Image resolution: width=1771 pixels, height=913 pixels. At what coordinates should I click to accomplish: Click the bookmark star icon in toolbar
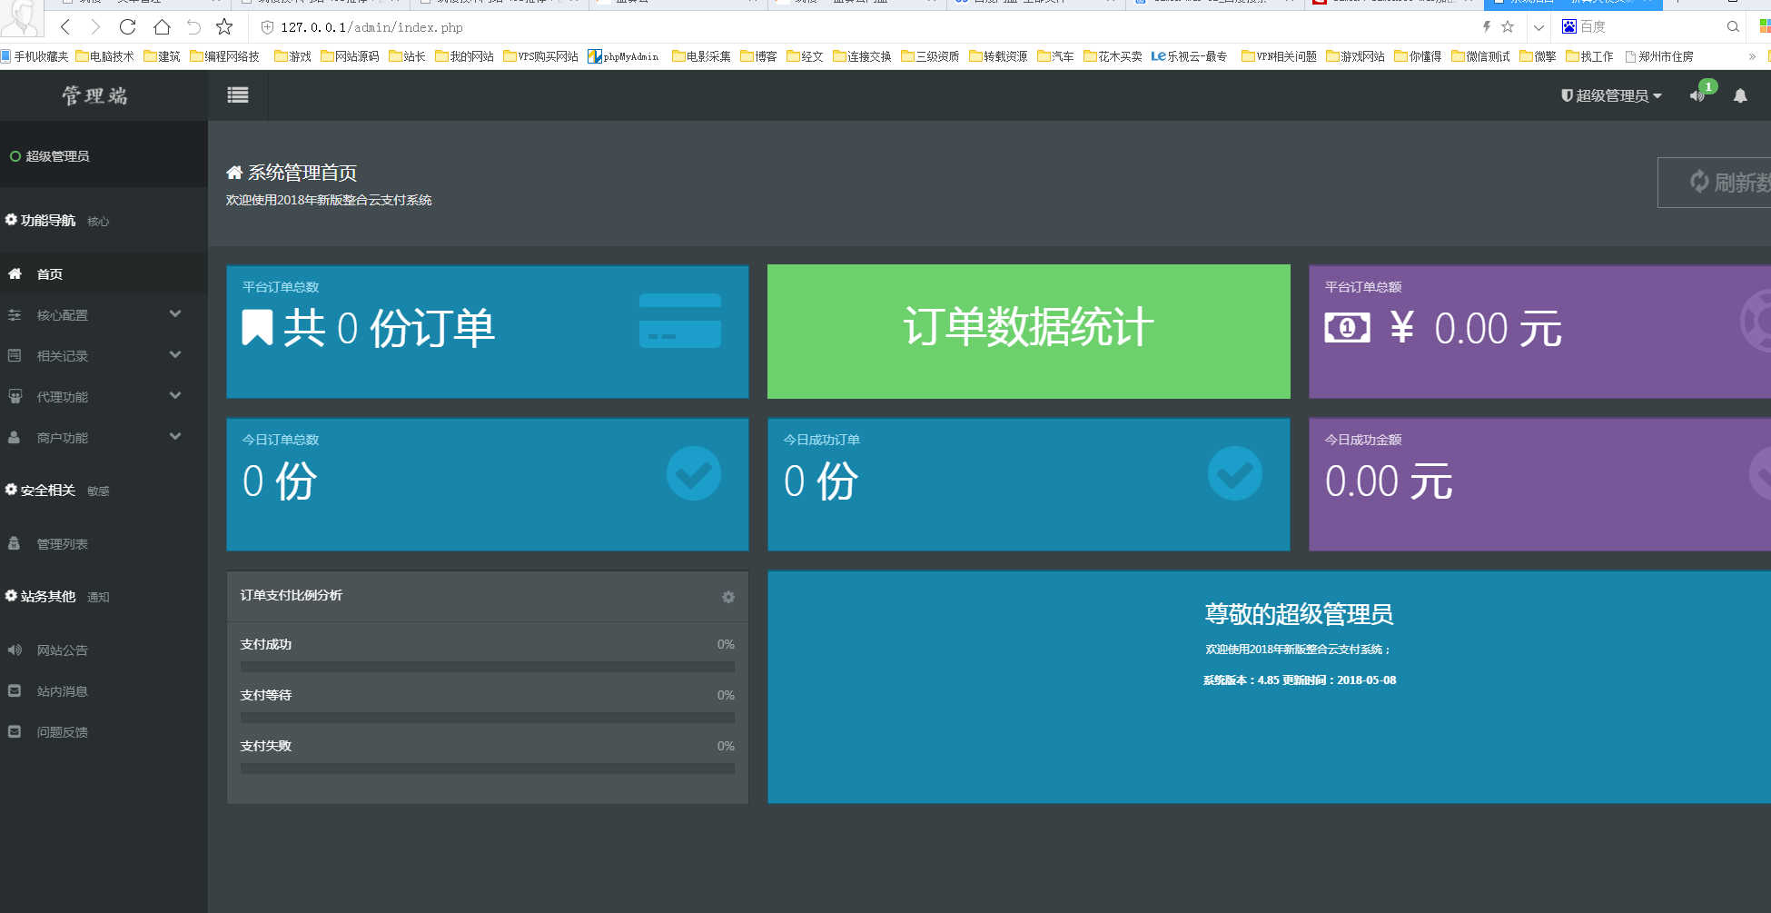[x=224, y=27]
